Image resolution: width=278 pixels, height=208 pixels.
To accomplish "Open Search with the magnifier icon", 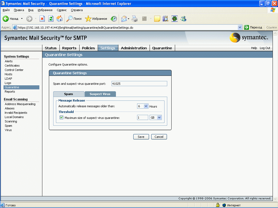I will [69, 19].
